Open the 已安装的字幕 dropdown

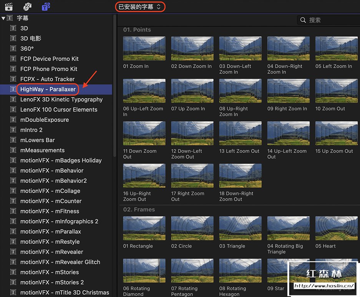[140, 7]
